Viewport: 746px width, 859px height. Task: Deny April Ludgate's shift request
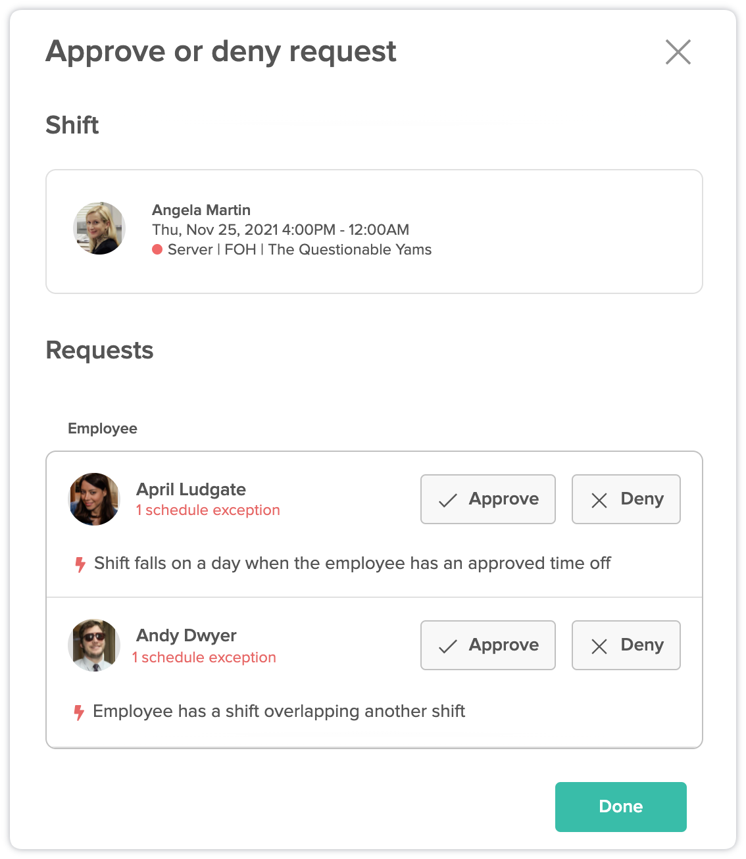pyautogui.click(x=626, y=499)
